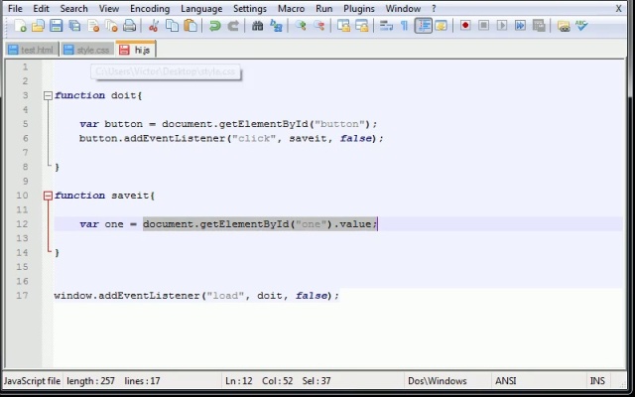Screen dimensions: 635x397
Task: Open the File menu
Action: pyautogui.click(x=16, y=9)
